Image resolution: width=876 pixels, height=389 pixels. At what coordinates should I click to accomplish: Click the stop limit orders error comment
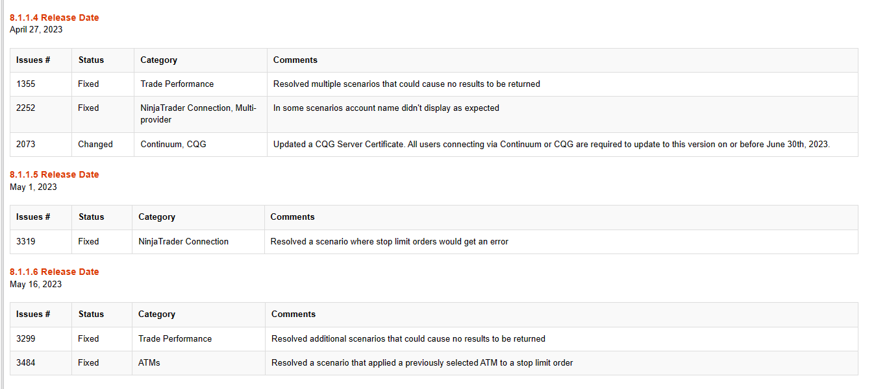point(390,241)
